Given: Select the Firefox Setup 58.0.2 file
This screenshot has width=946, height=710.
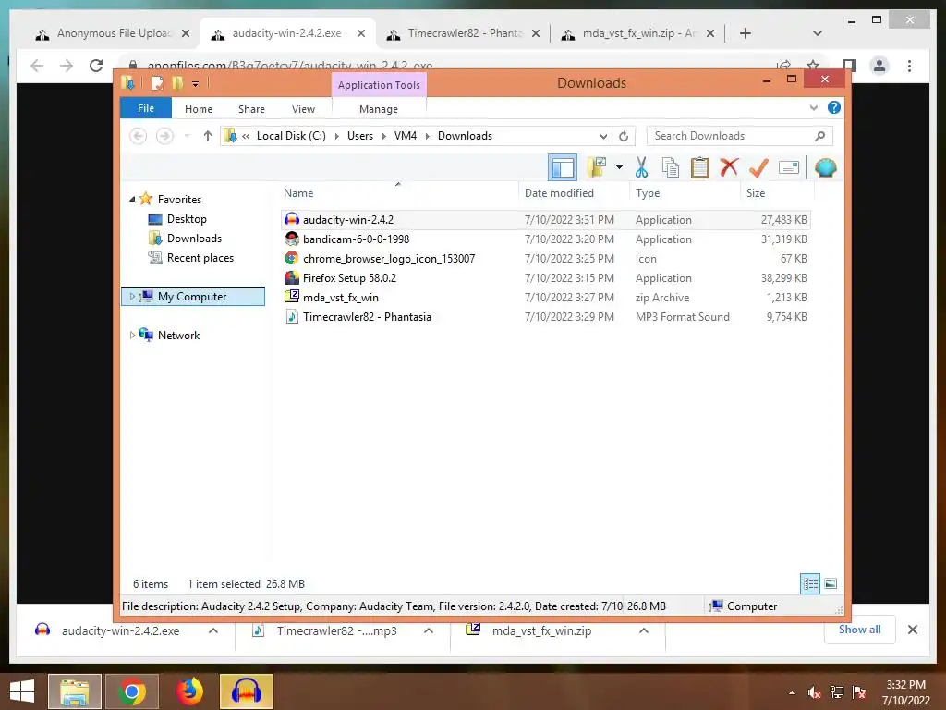Looking at the screenshot, I should 545,277.
